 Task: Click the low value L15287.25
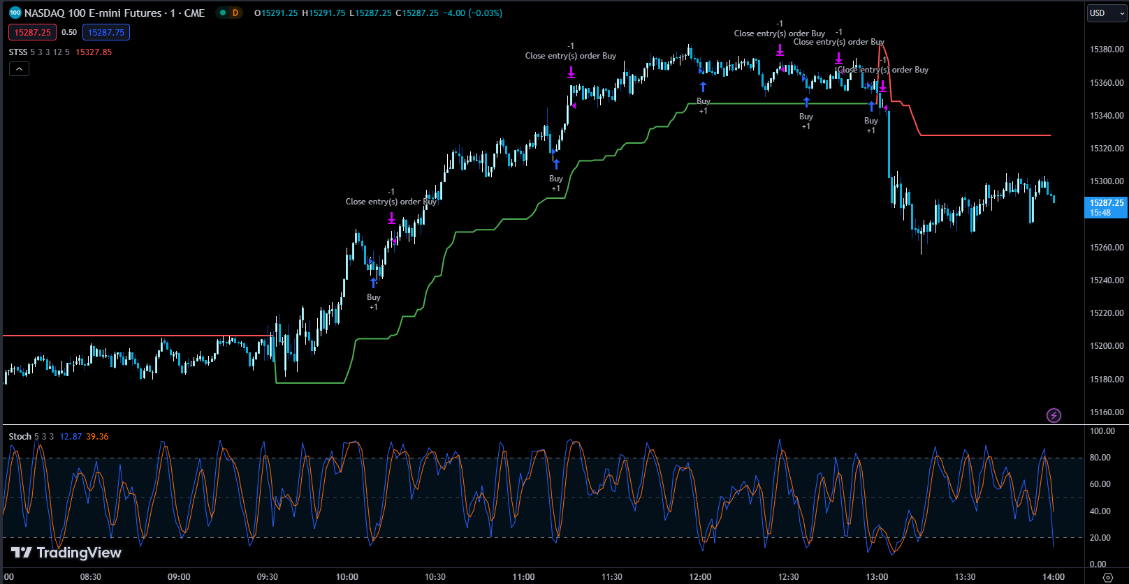tap(370, 13)
